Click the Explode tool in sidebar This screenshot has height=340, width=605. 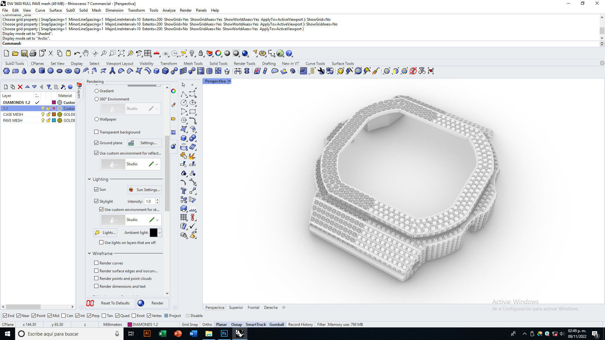(192, 156)
